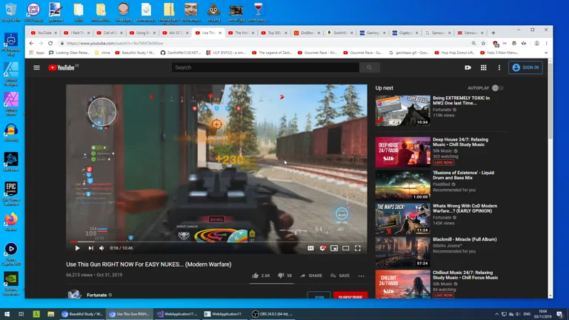Open the Fortunate channel link
This screenshot has height=320, width=569.
(97, 295)
